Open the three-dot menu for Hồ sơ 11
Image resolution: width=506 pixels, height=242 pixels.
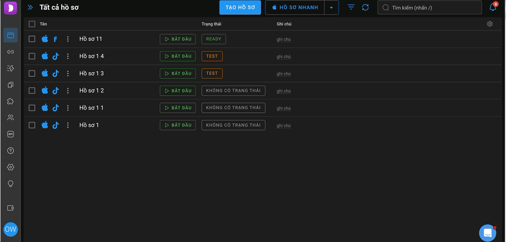pos(68,39)
